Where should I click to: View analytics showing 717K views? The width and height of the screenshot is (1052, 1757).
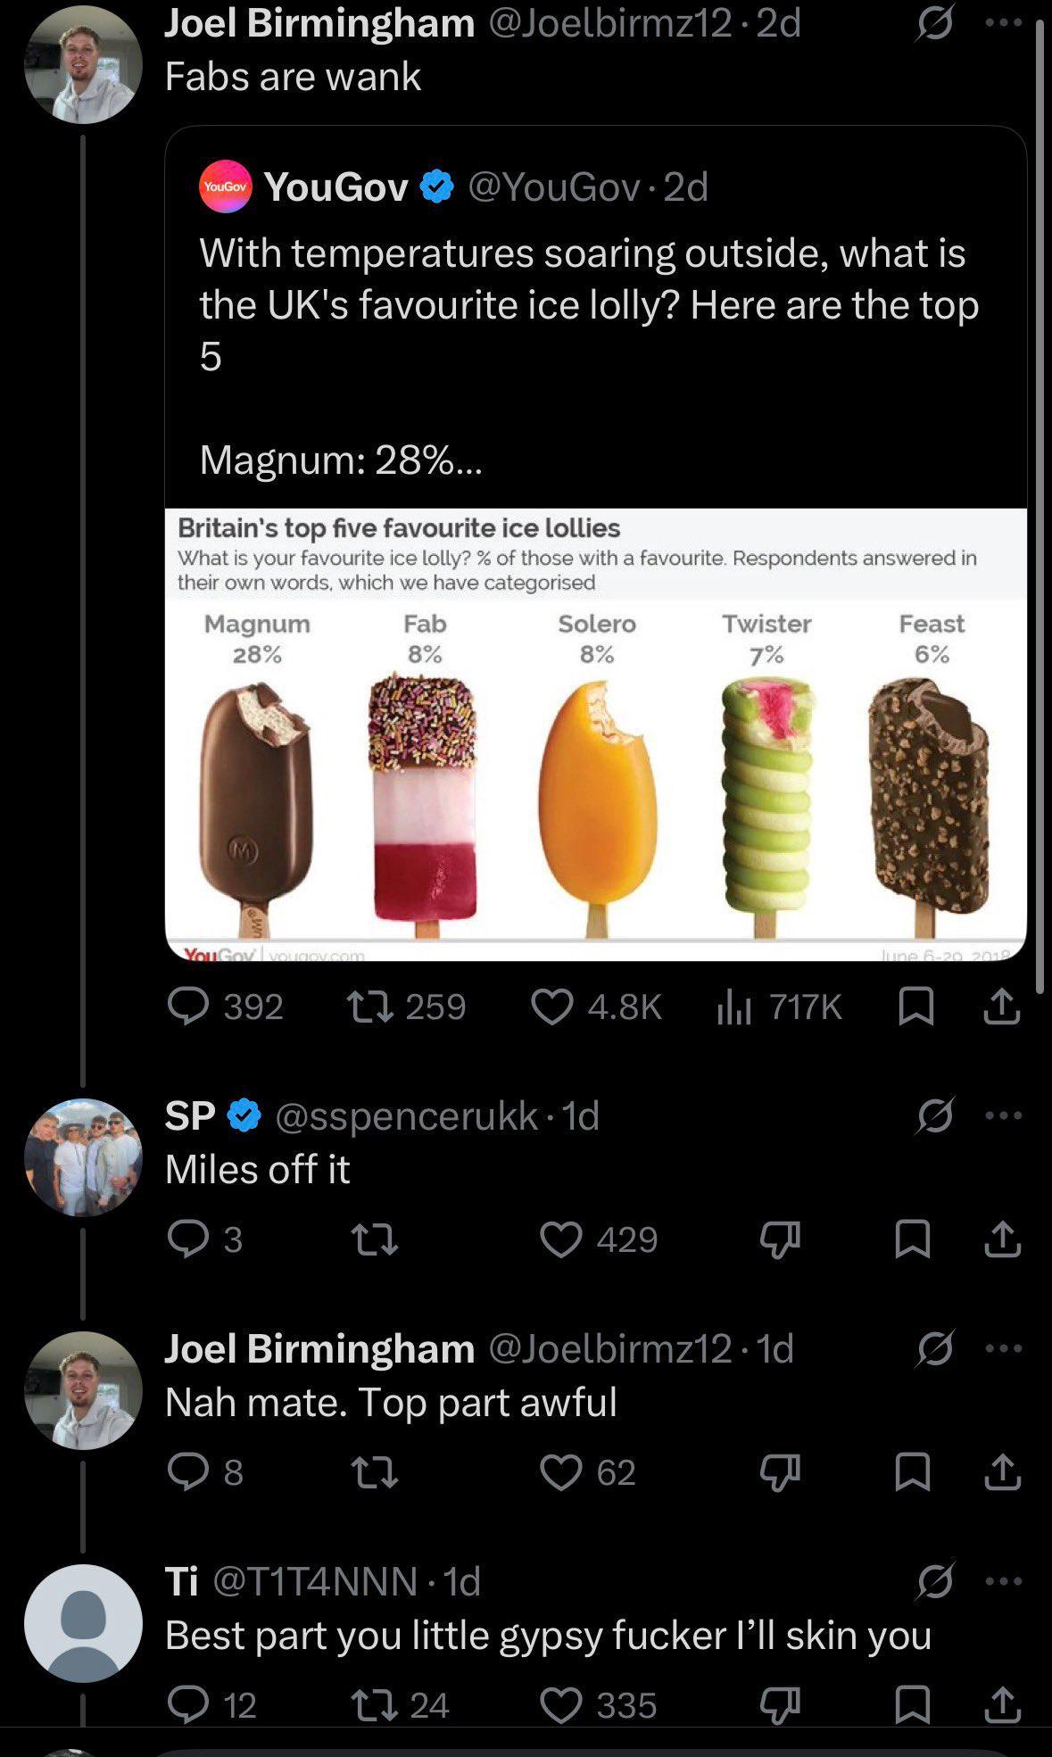[x=780, y=1007]
